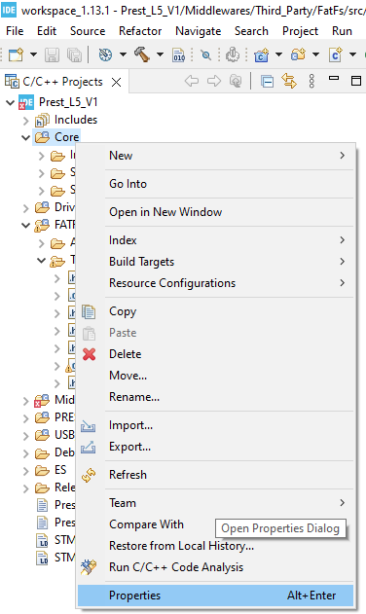The image size is (366, 614).
Task: Toggle Link with Editor arrows icon
Action: pos(289,82)
